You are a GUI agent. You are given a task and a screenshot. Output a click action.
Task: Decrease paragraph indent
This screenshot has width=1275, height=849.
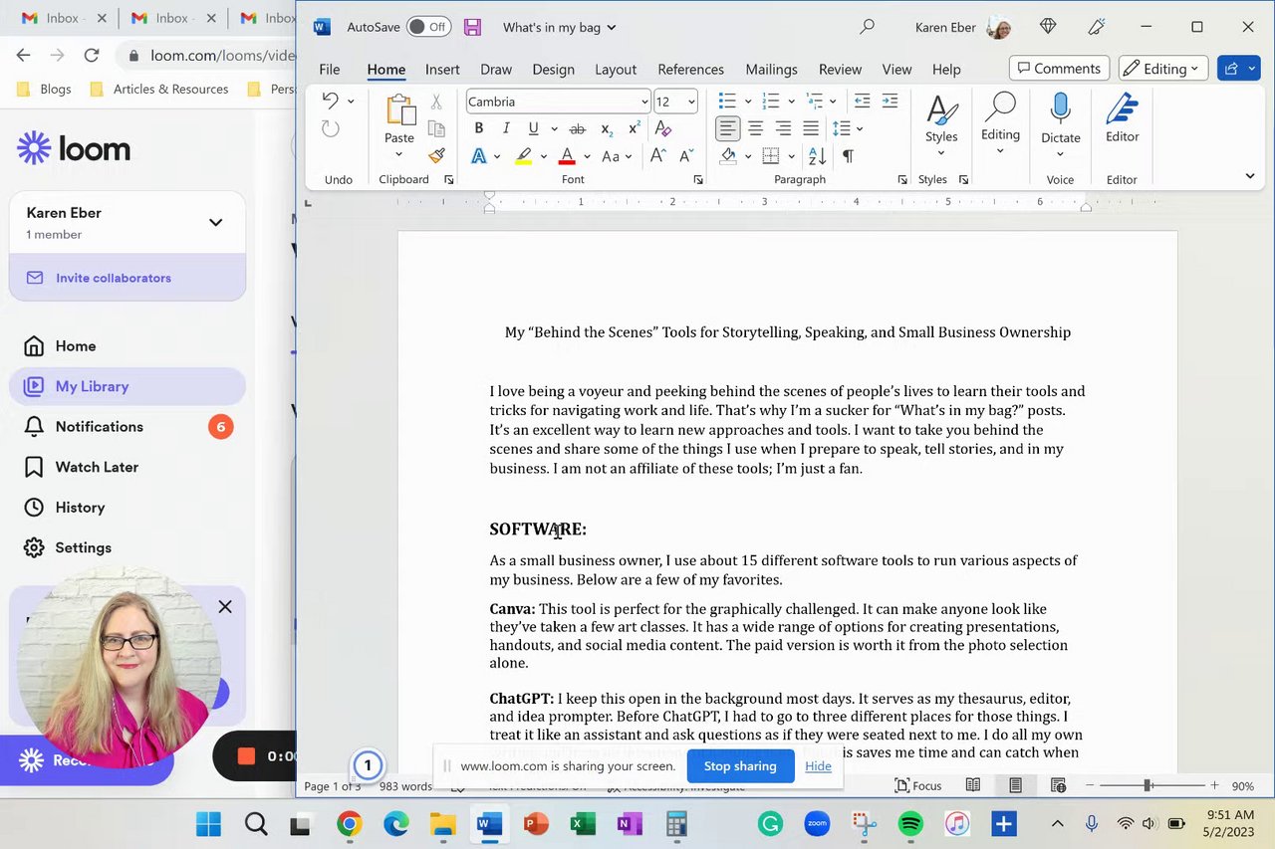[863, 101]
